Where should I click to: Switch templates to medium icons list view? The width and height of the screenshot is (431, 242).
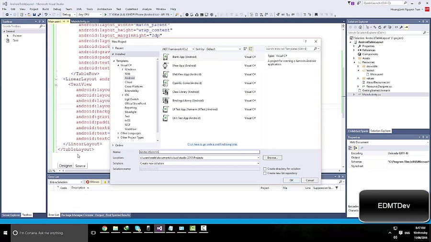[250, 49]
